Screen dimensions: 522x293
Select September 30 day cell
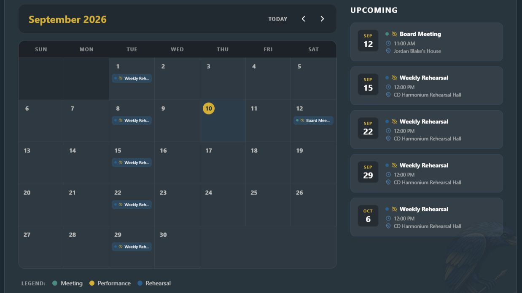pos(177,247)
